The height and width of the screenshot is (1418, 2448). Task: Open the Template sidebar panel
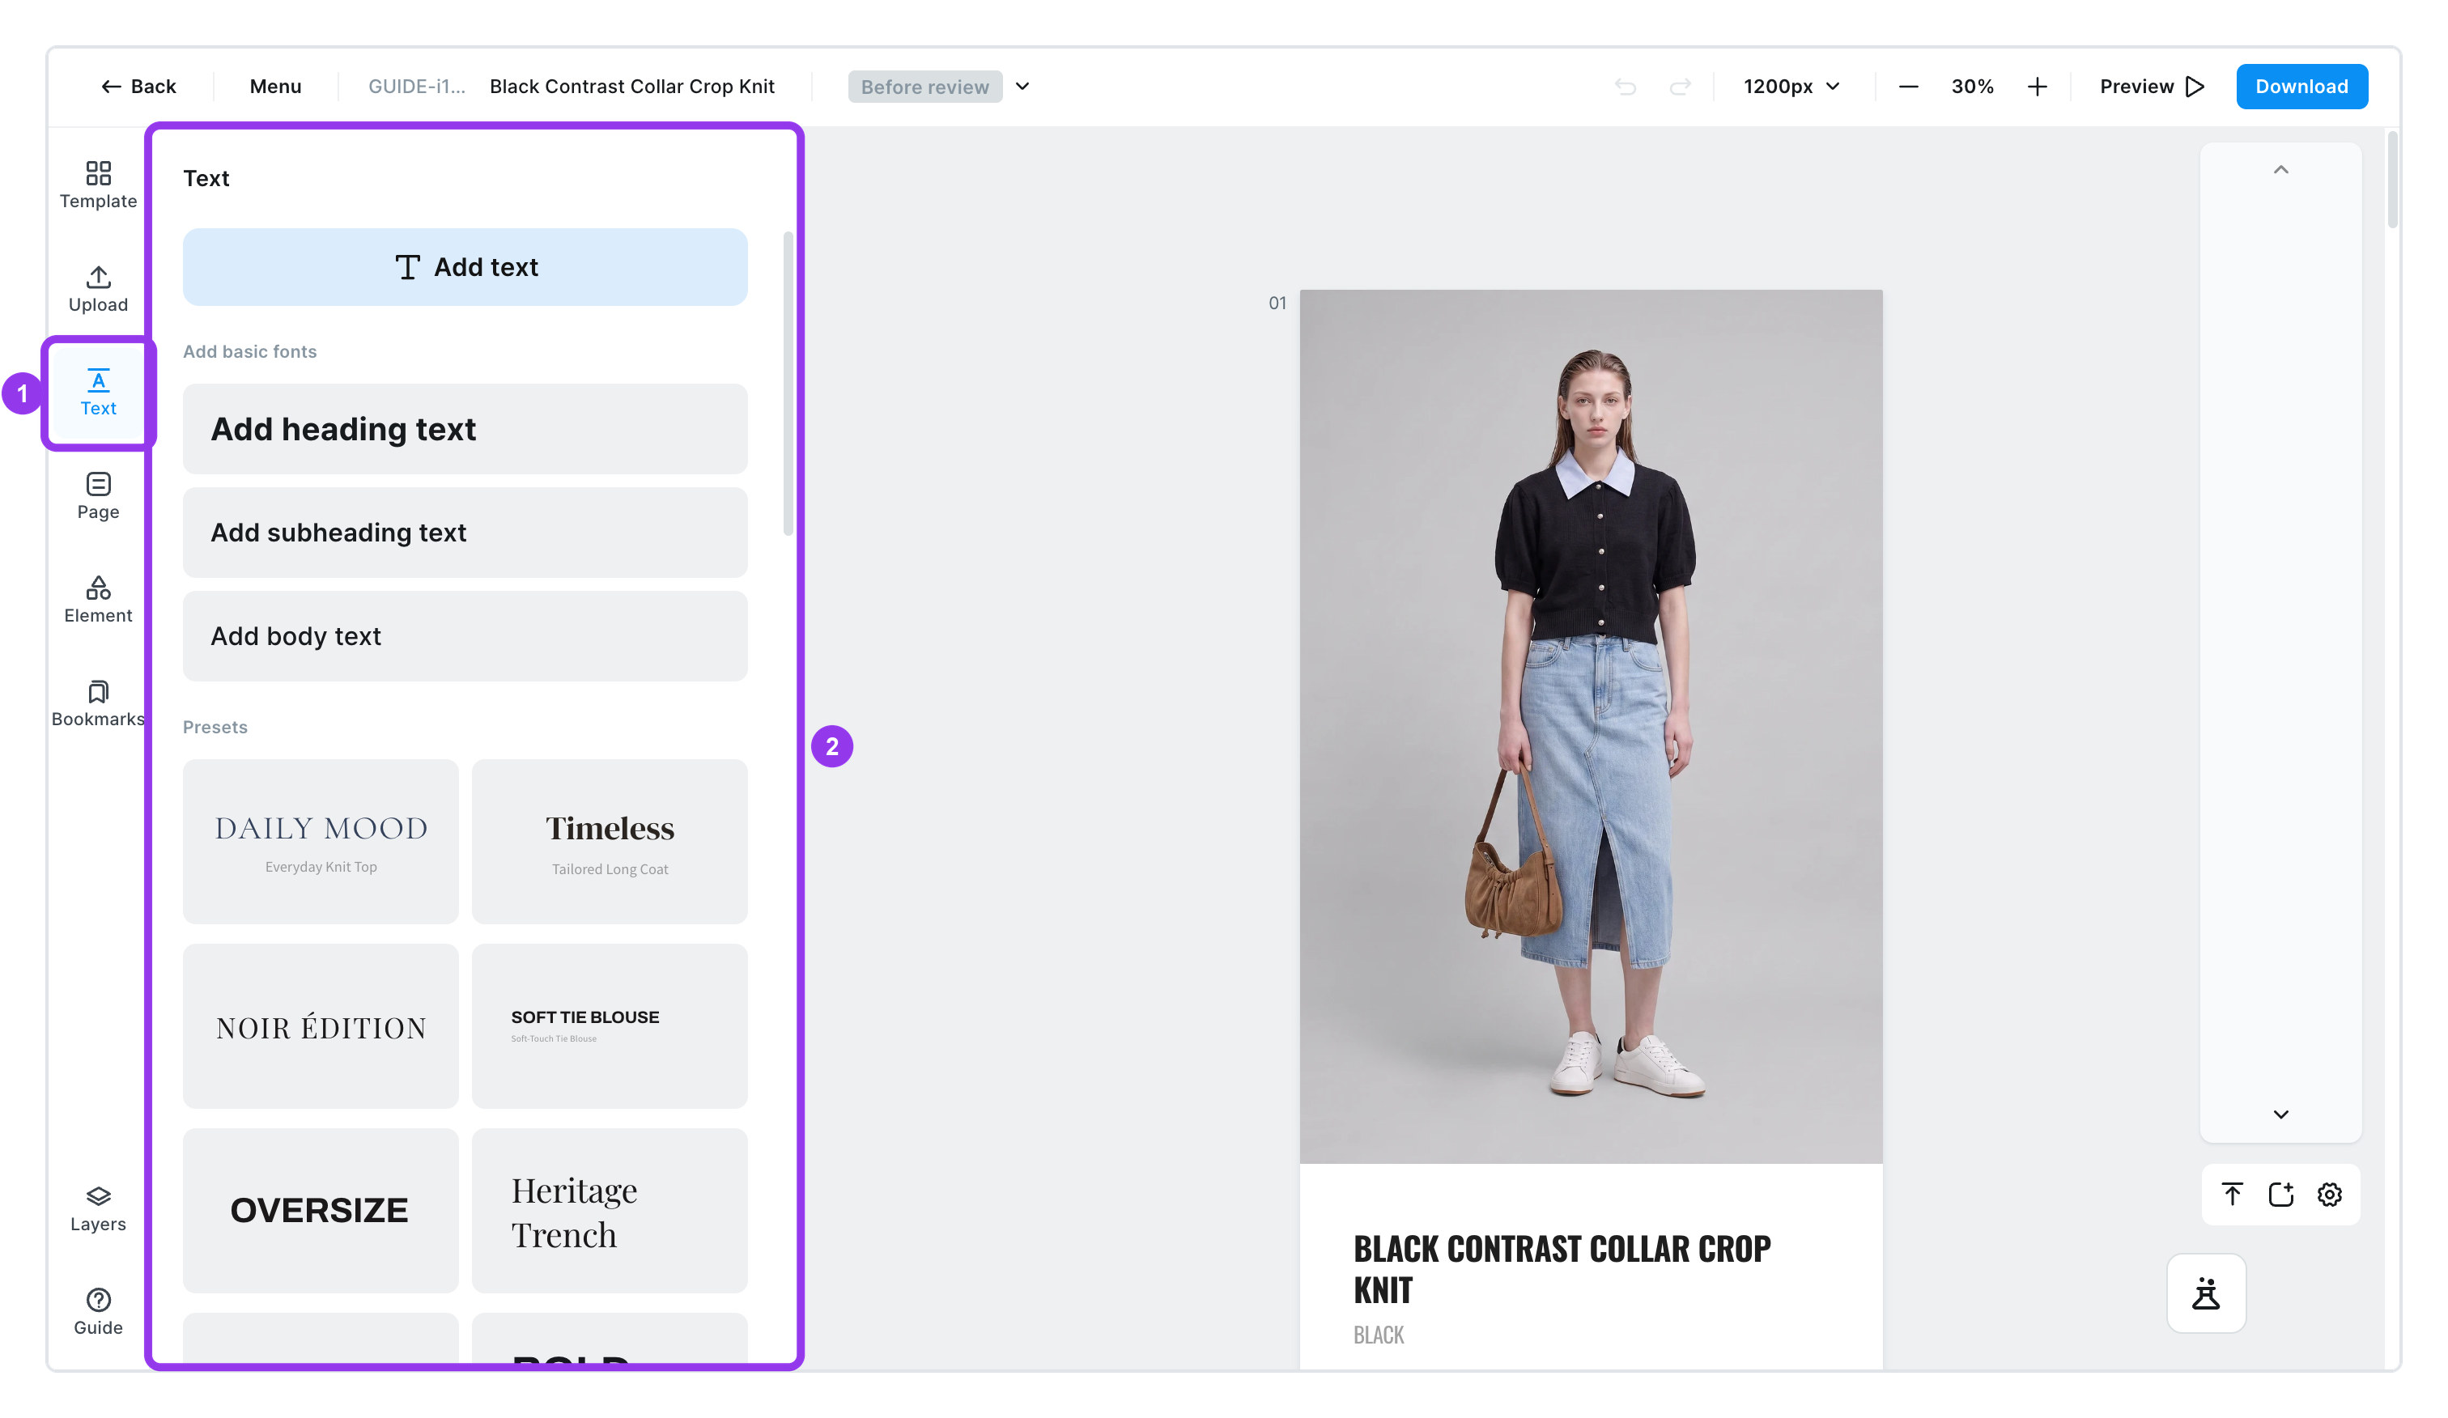click(x=98, y=185)
